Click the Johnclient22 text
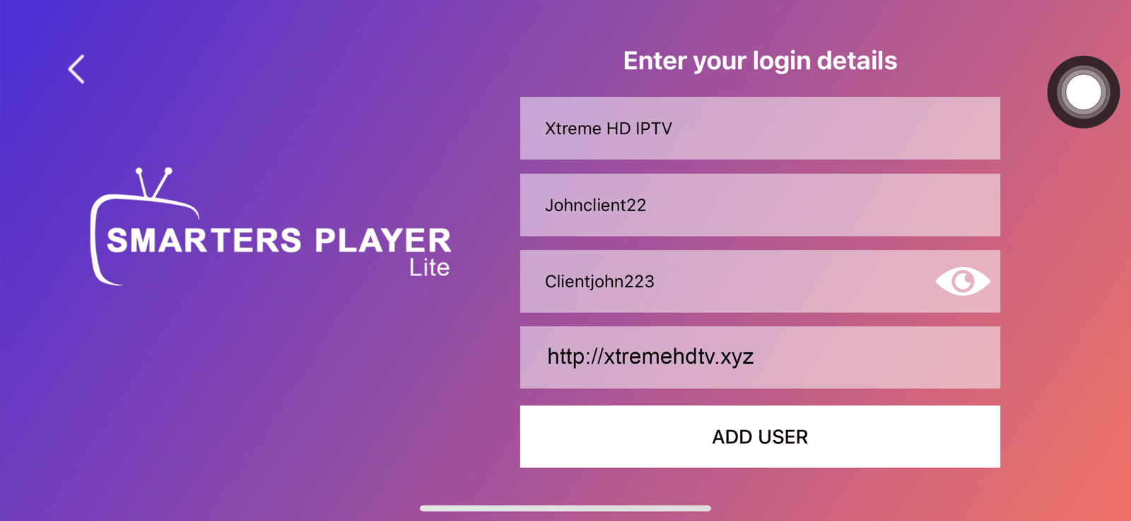This screenshot has width=1131, height=521. click(x=595, y=205)
